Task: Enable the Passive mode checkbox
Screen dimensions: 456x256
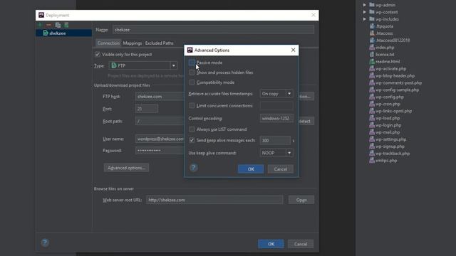Action: [x=192, y=63]
